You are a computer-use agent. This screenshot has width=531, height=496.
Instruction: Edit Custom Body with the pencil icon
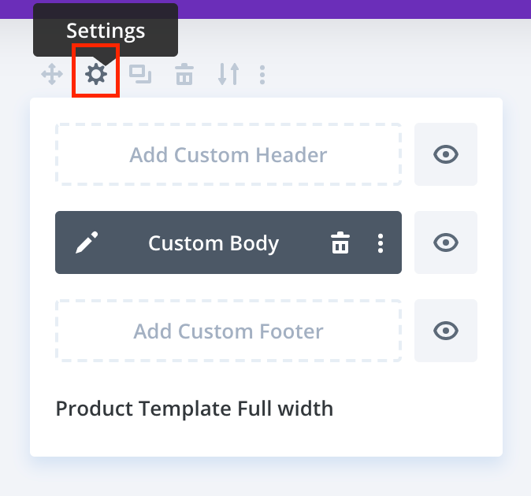[x=85, y=243]
